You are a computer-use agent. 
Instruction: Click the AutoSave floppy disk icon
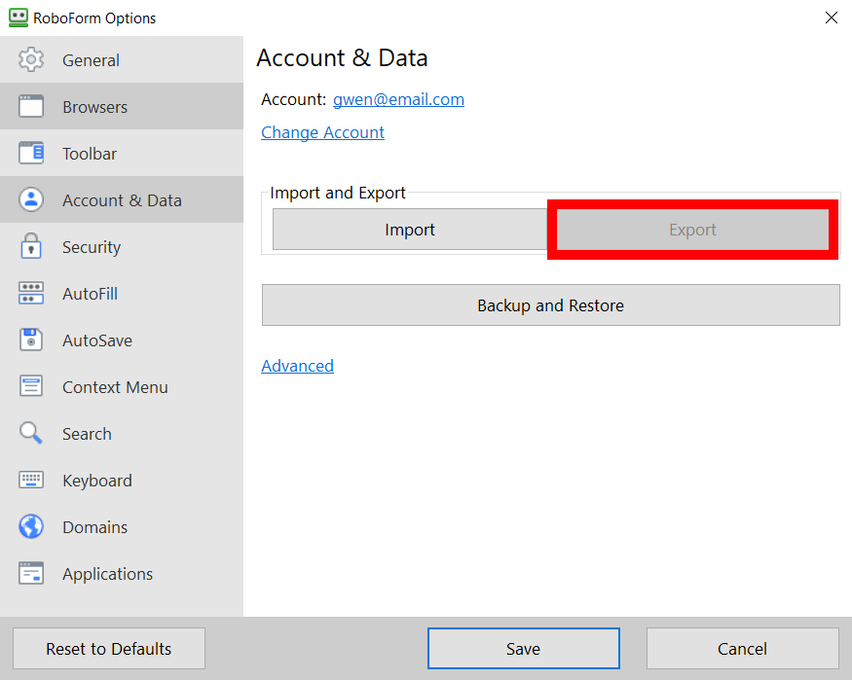pos(31,340)
